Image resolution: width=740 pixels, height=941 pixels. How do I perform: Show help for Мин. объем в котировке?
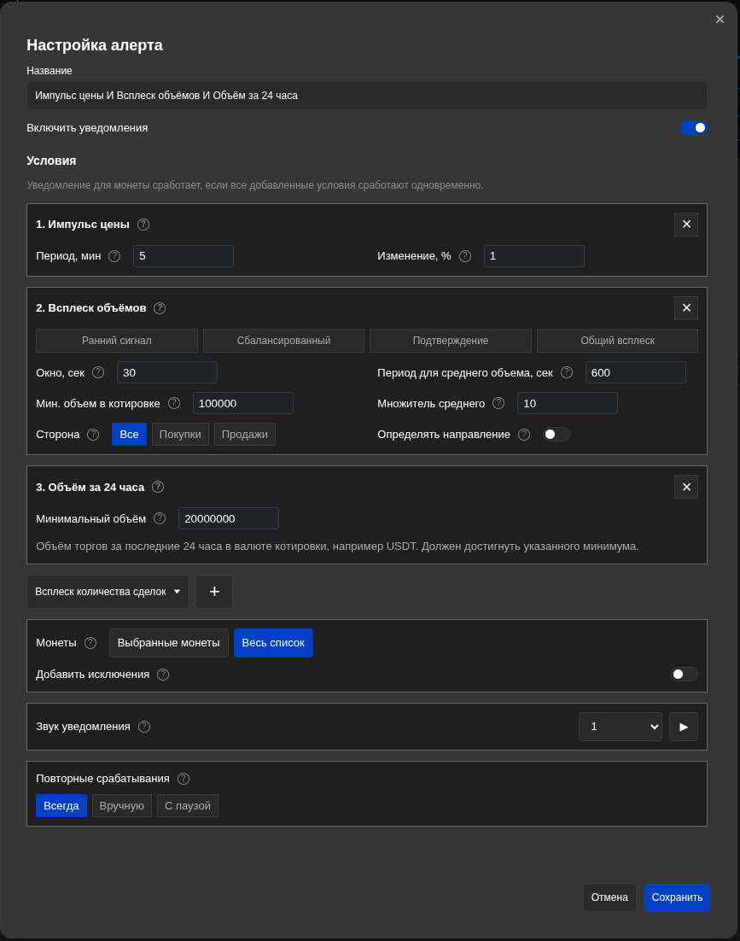point(174,403)
